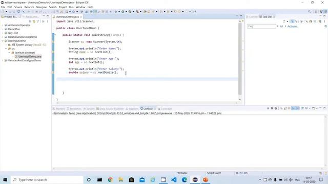The height and width of the screenshot is (184, 328).
Task: Click the Find field in Task List
Action: tap(261, 26)
